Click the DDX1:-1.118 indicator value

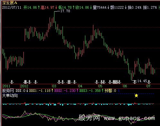(x=40, y=91)
